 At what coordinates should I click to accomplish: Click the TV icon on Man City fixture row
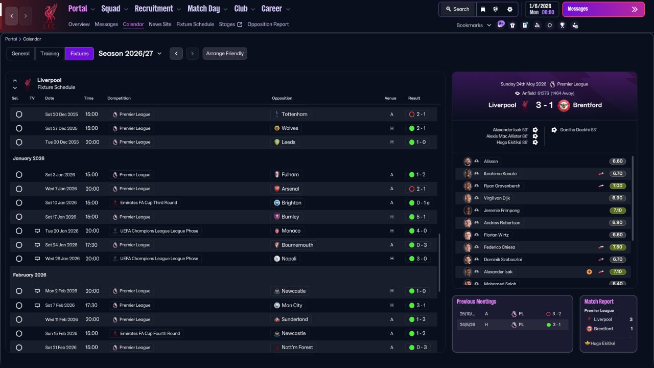coord(37,305)
